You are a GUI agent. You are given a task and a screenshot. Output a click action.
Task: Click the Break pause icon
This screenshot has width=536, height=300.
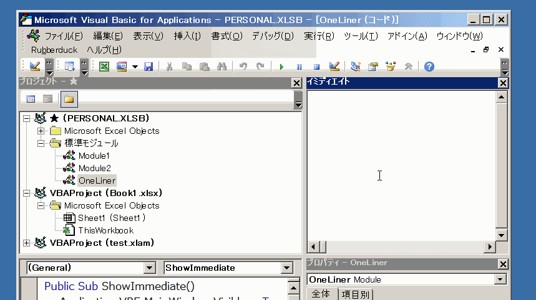coord(299,67)
